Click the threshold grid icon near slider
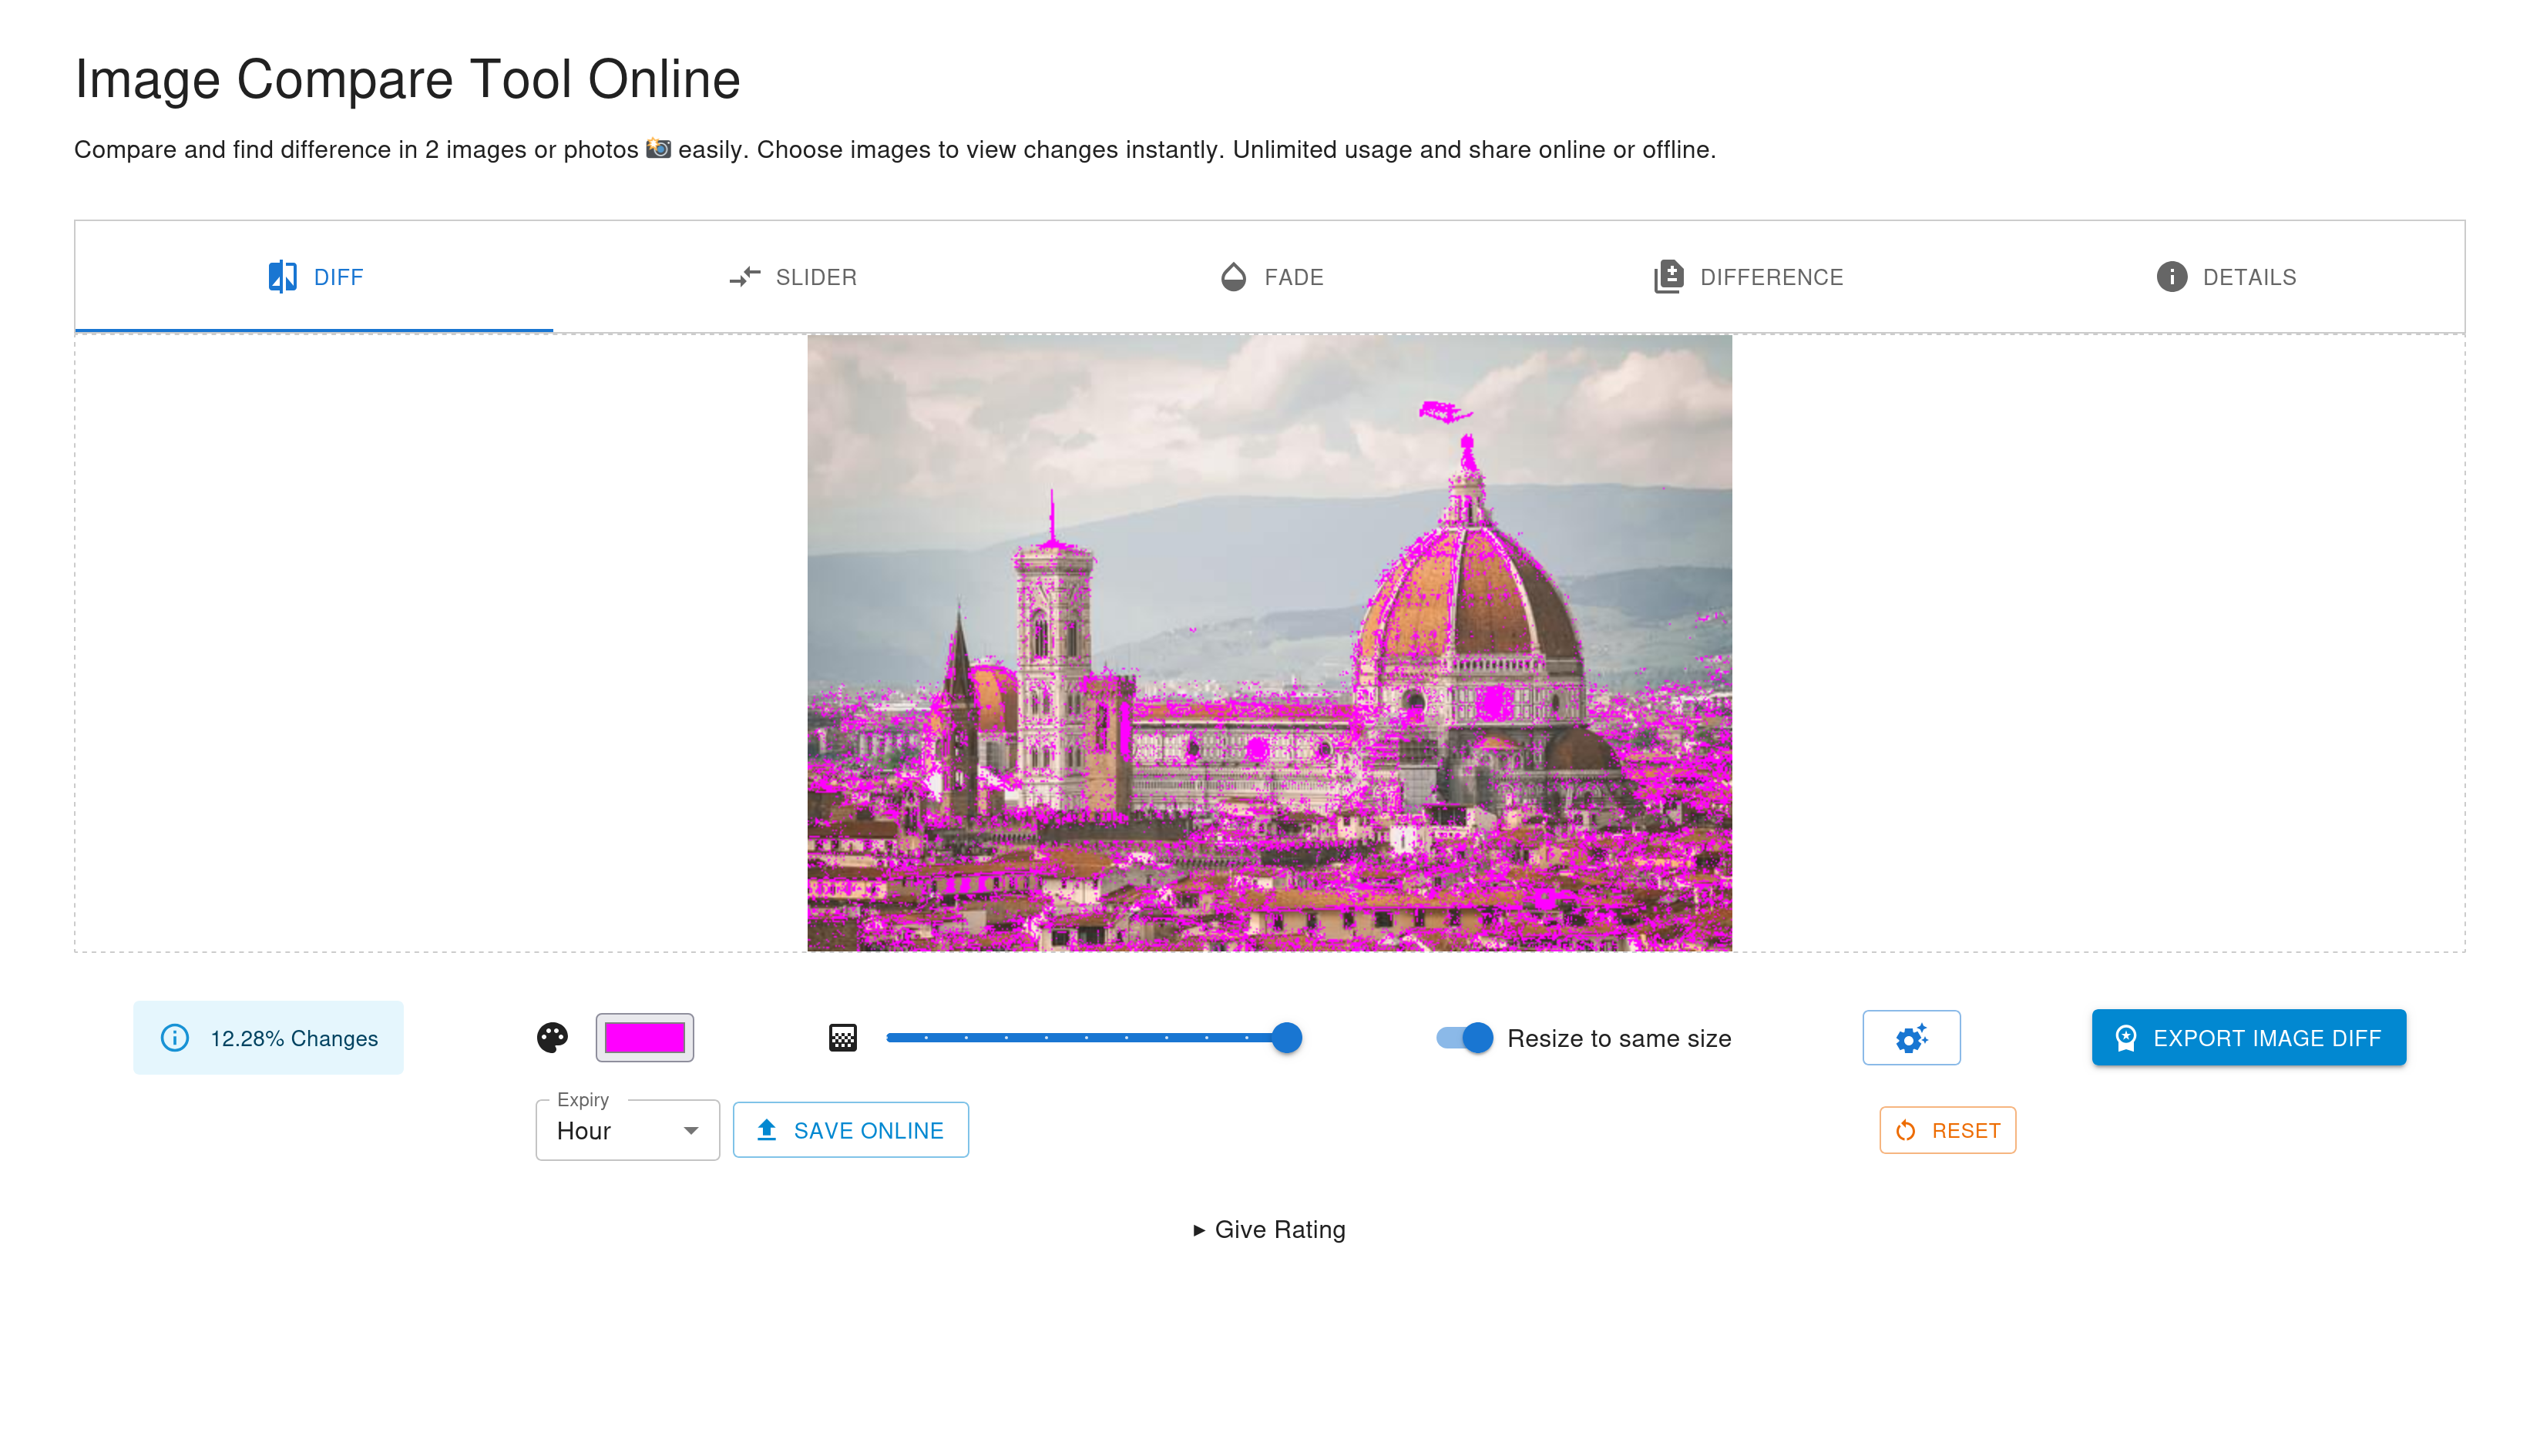 [843, 1038]
